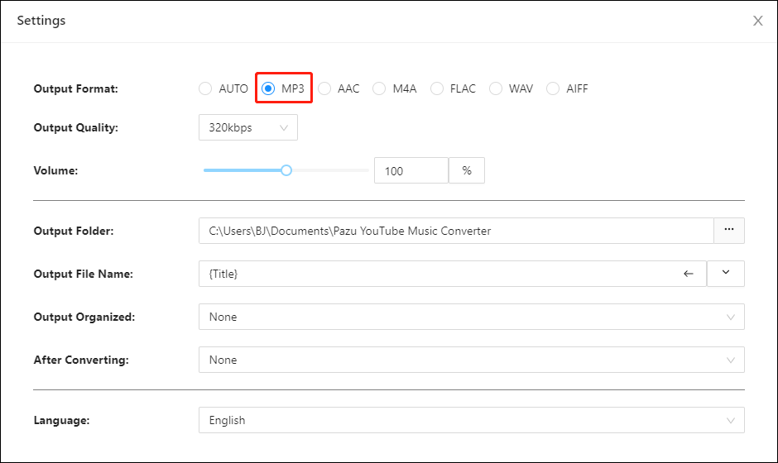778x463 pixels.
Task: Click the percent sign box beside volume
Action: (467, 170)
